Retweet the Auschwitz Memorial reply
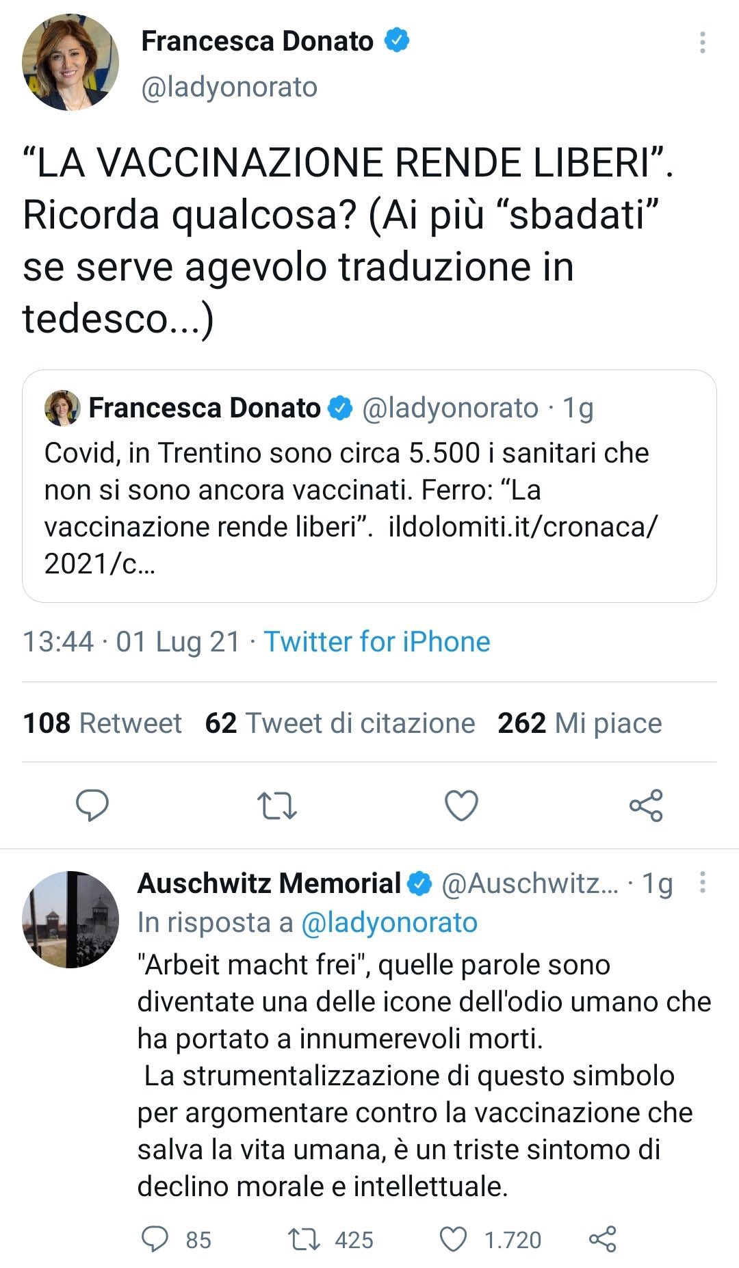This screenshot has width=739, height=1268. [304, 1239]
